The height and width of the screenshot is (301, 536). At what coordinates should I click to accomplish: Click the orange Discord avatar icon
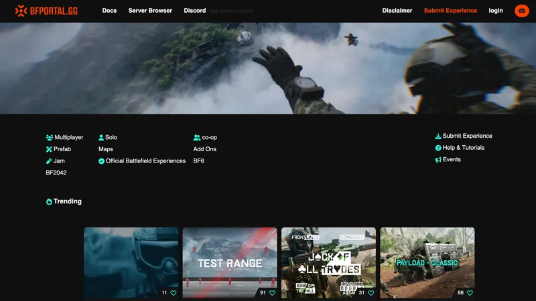coord(522,11)
